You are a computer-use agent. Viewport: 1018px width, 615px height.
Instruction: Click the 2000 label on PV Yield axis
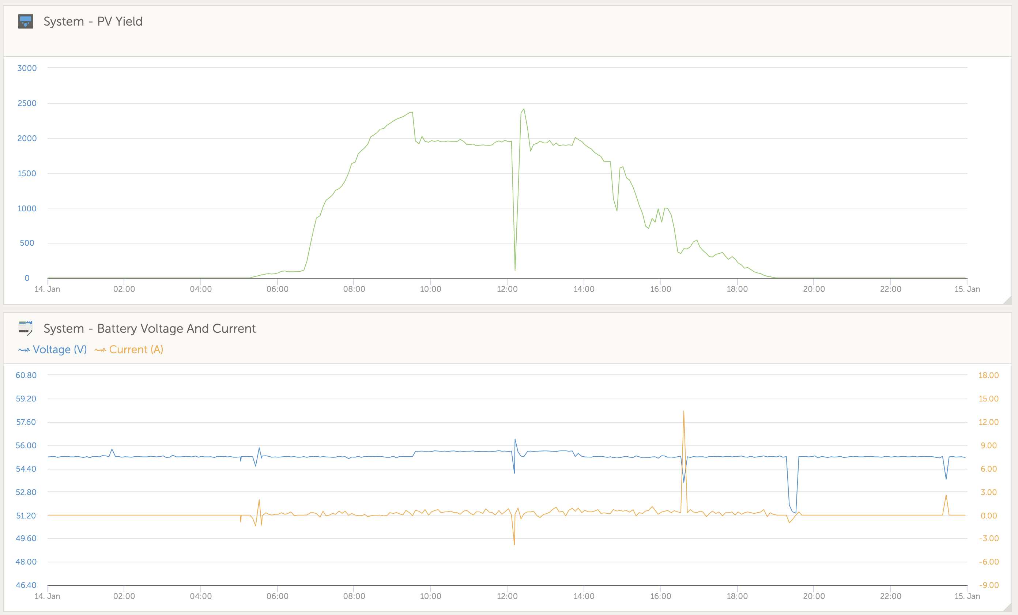click(x=27, y=138)
